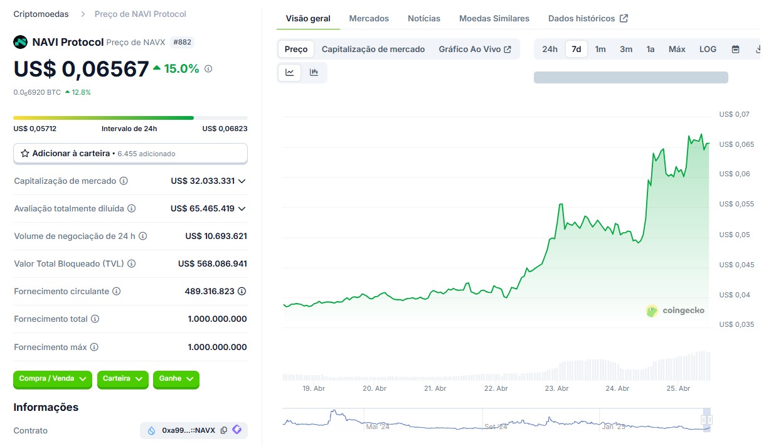Go to Criptomoedas breadcrumb link
Screen dimensions: 776x446
41,14
